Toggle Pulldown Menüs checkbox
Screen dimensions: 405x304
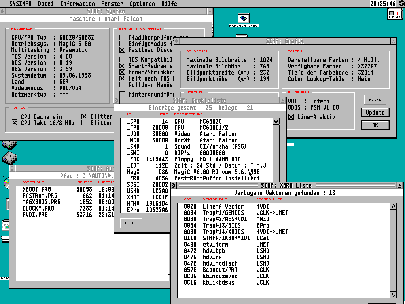(122, 85)
